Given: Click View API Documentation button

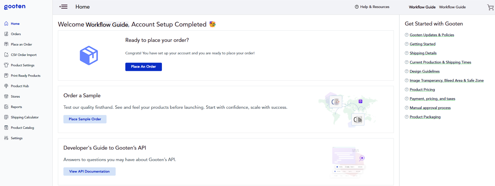Looking at the screenshot, I should click(89, 171).
